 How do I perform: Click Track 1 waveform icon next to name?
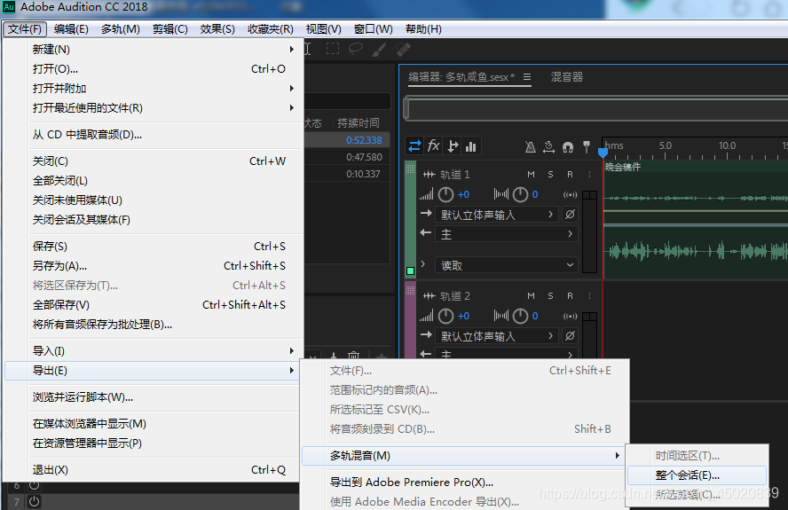point(429,175)
